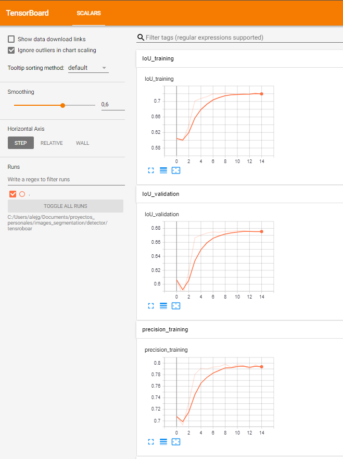This screenshot has width=343, height=459.
Task: Click the 'IoU_validation' chart title
Action: click(162, 214)
